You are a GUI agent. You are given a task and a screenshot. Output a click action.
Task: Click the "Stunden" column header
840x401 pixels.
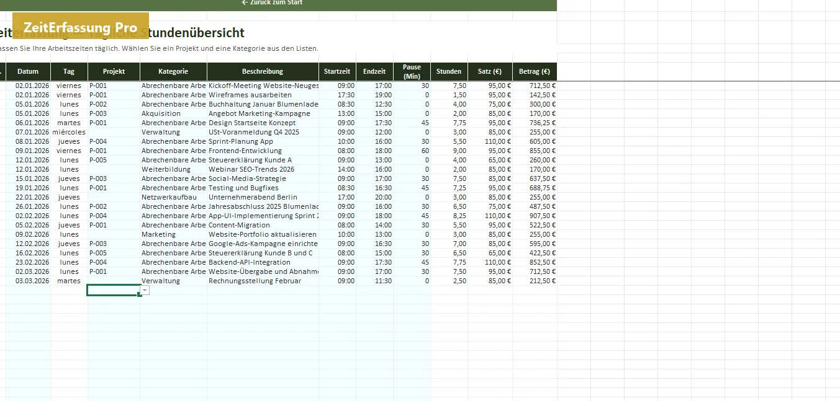click(449, 71)
